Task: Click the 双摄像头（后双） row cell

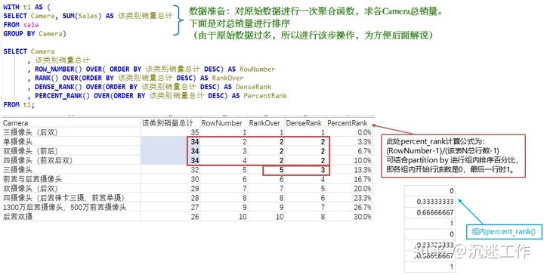Action: tap(71, 188)
